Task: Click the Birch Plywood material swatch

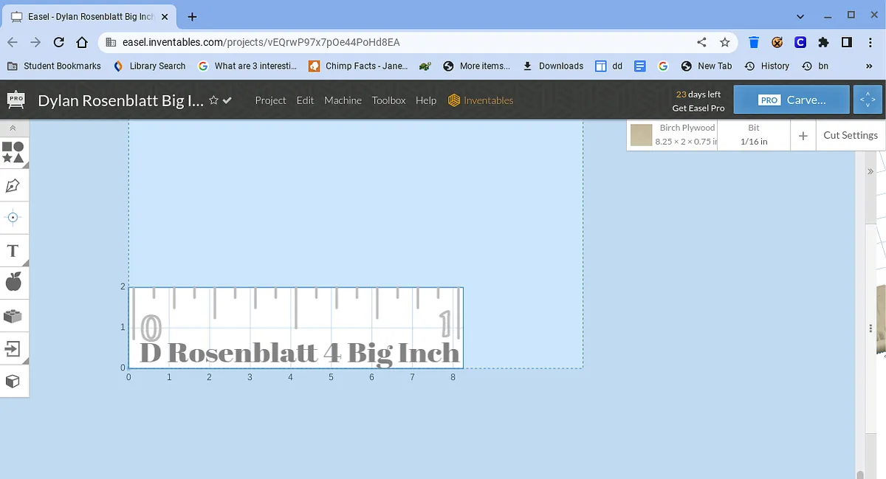Action: [641, 135]
